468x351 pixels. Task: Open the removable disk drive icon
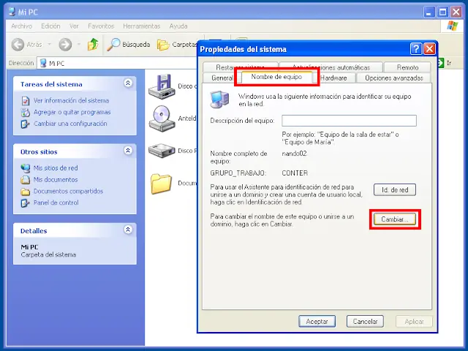[162, 151]
